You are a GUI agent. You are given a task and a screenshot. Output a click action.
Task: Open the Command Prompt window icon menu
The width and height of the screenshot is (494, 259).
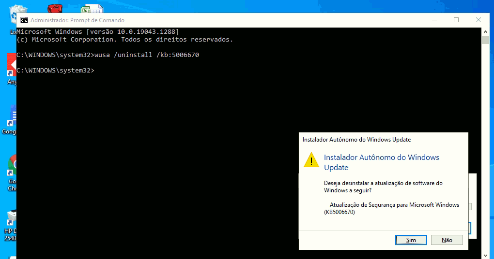[x=24, y=20]
